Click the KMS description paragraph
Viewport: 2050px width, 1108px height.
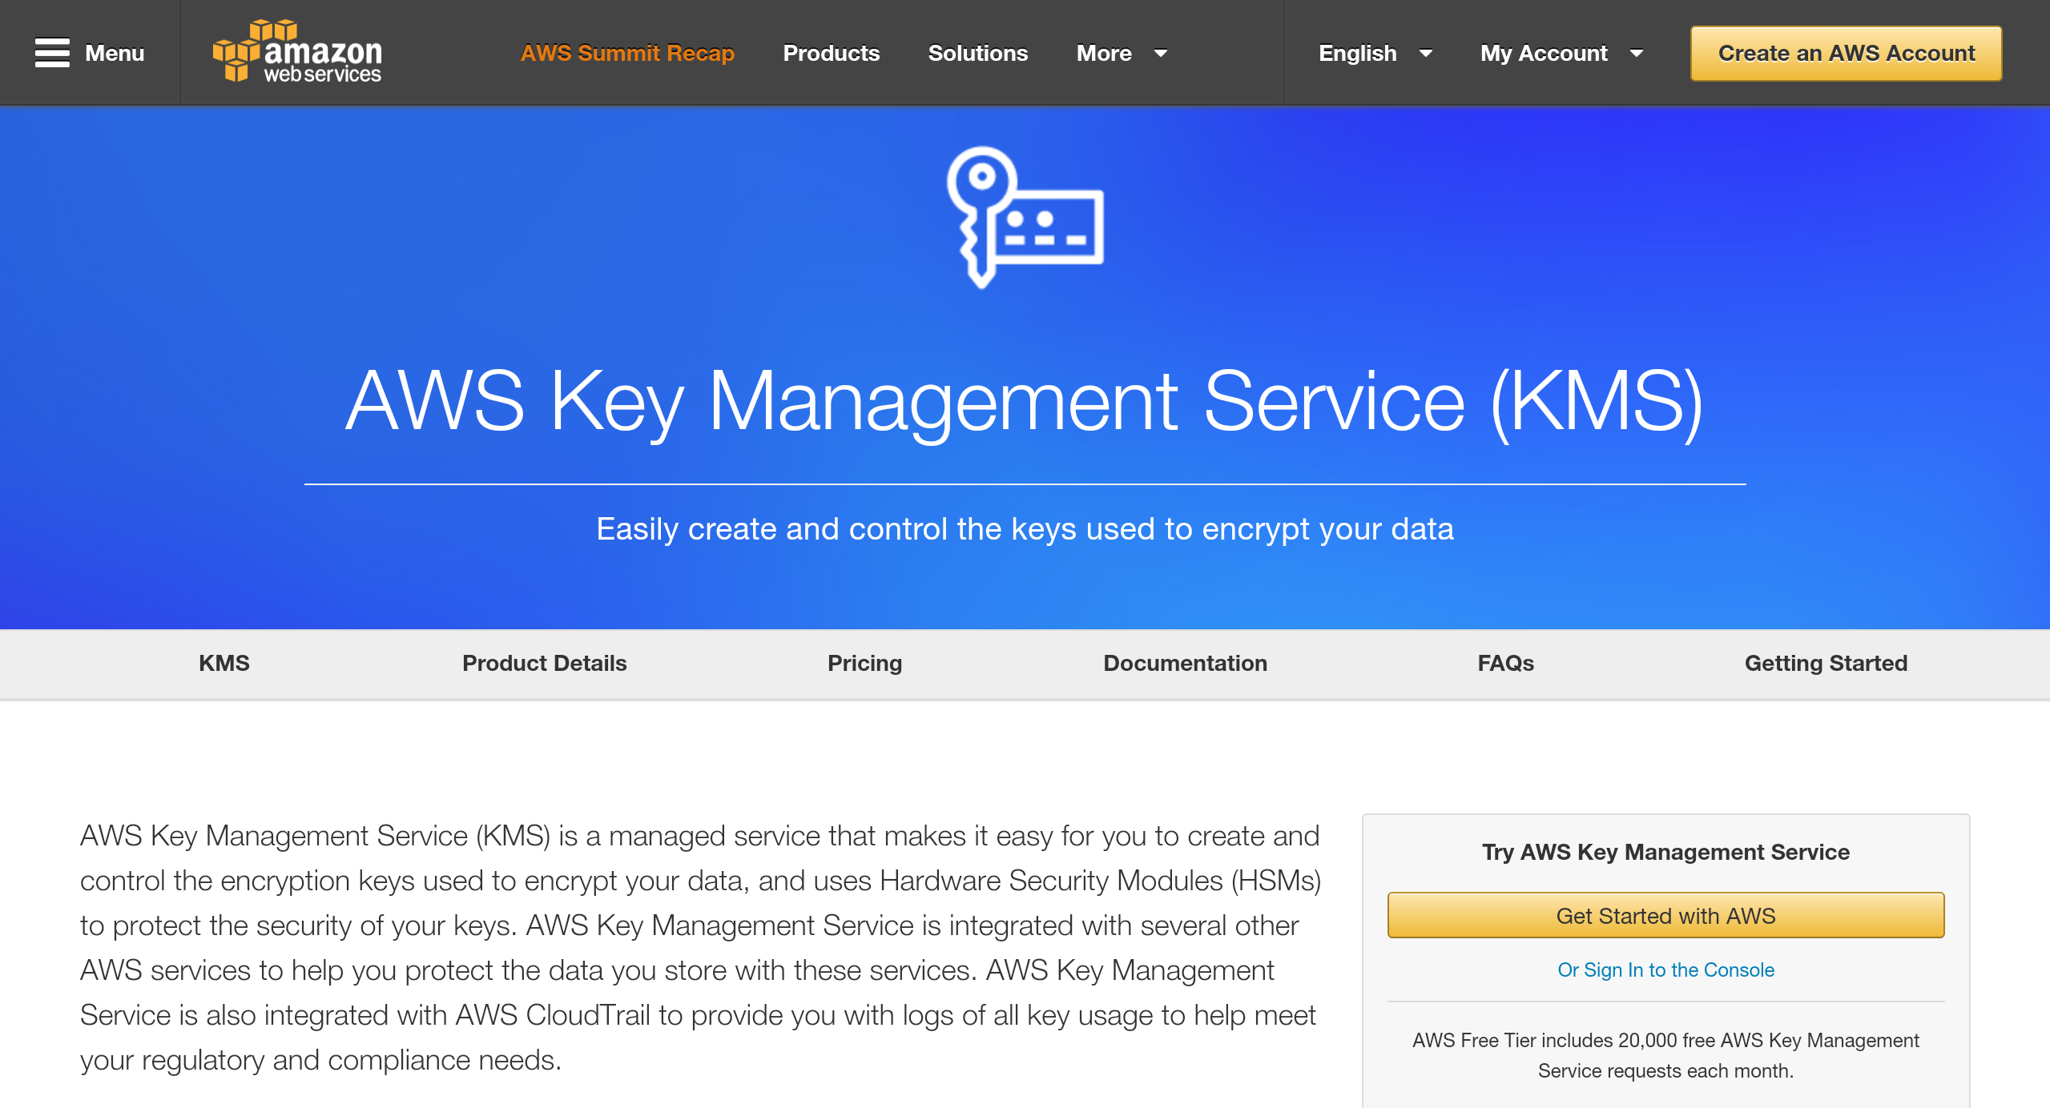tap(700, 947)
